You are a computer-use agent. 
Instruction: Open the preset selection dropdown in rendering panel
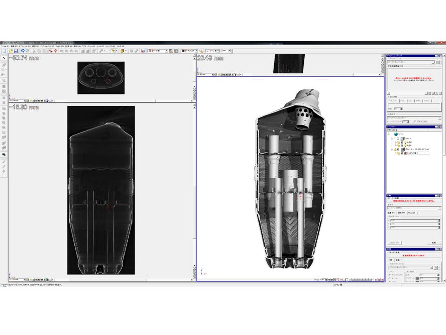click(433, 61)
